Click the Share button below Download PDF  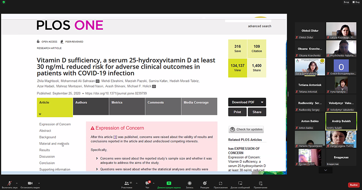[x=257, y=112]
